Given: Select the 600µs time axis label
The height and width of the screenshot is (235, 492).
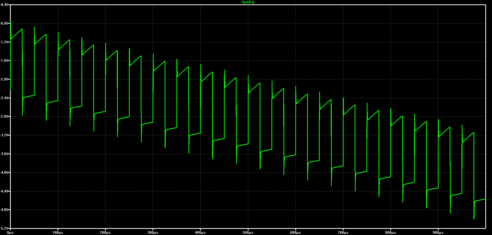Looking at the screenshot, I should pyautogui.click(x=296, y=233).
